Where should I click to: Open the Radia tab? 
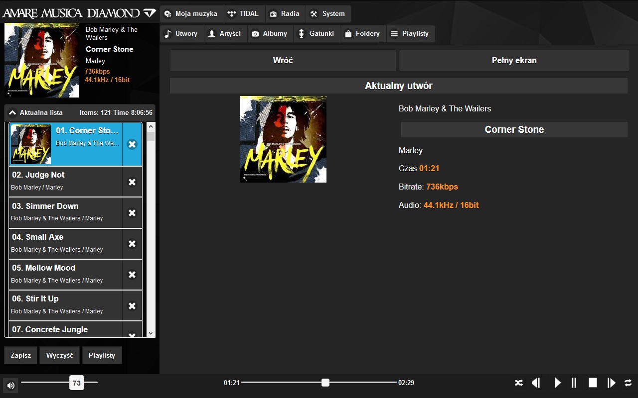(x=285, y=14)
